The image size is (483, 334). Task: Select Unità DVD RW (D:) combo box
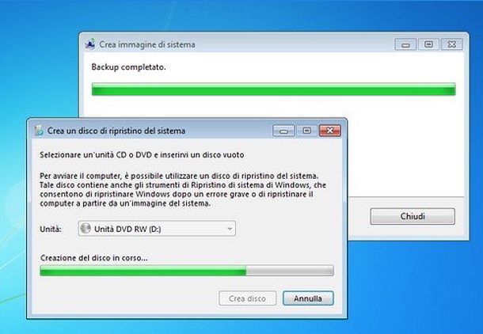[157, 229]
